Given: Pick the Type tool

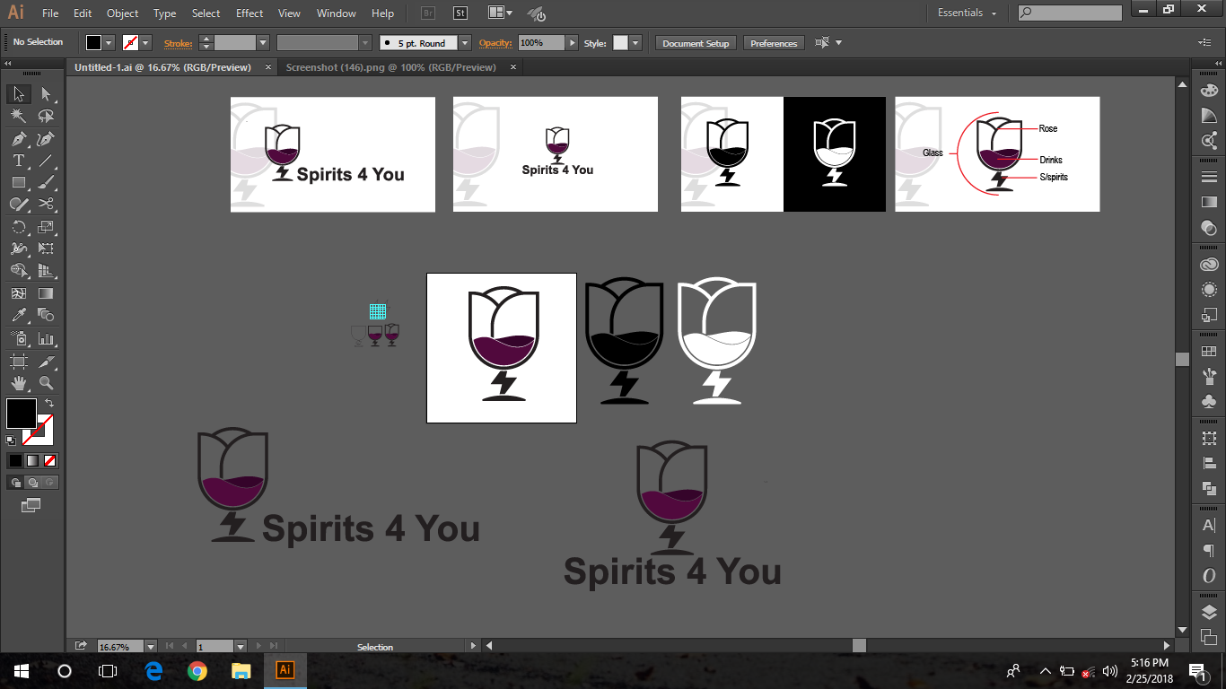Looking at the screenshot, I should pyautogui.click(x=19, y=161).
